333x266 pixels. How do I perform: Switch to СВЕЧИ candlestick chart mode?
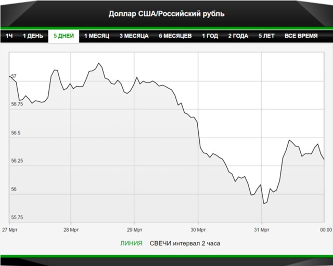(x=160, y=243)
